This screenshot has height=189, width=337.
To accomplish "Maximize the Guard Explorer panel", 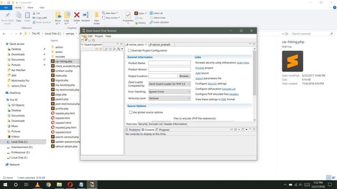I will tap(122, 44).
